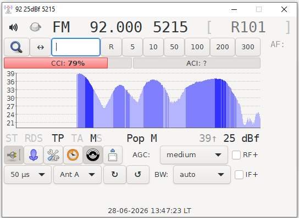Rotate antenna counter-clockwise button
299x218 pixels.
(x=138, y=175)
